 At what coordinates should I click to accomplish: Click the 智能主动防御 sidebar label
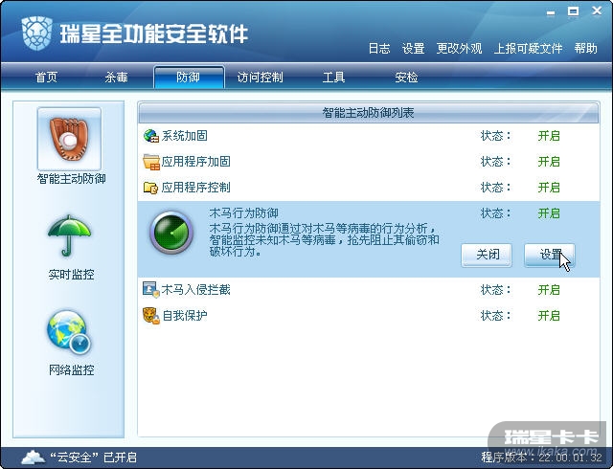point(71,179)
